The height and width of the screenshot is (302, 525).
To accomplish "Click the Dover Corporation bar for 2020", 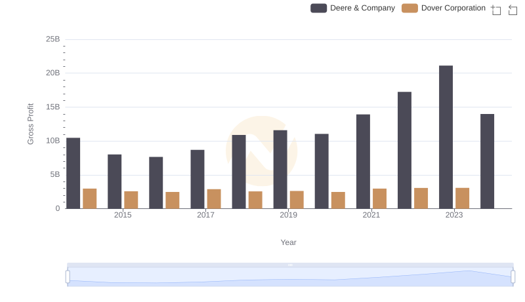I will click(338, 200).
